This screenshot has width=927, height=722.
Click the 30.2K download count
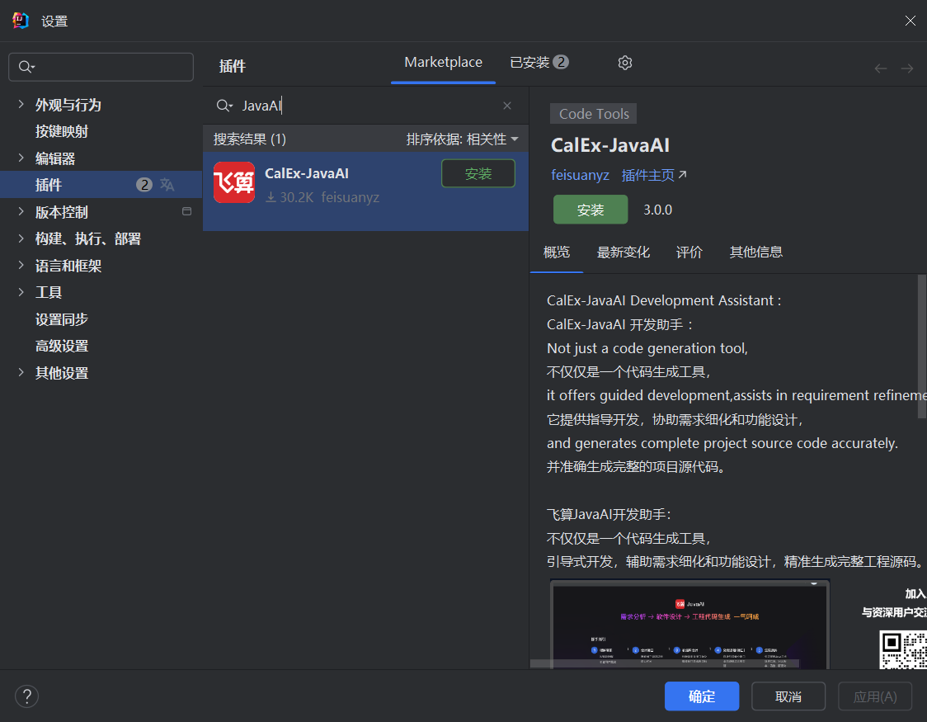coord(289,197)
